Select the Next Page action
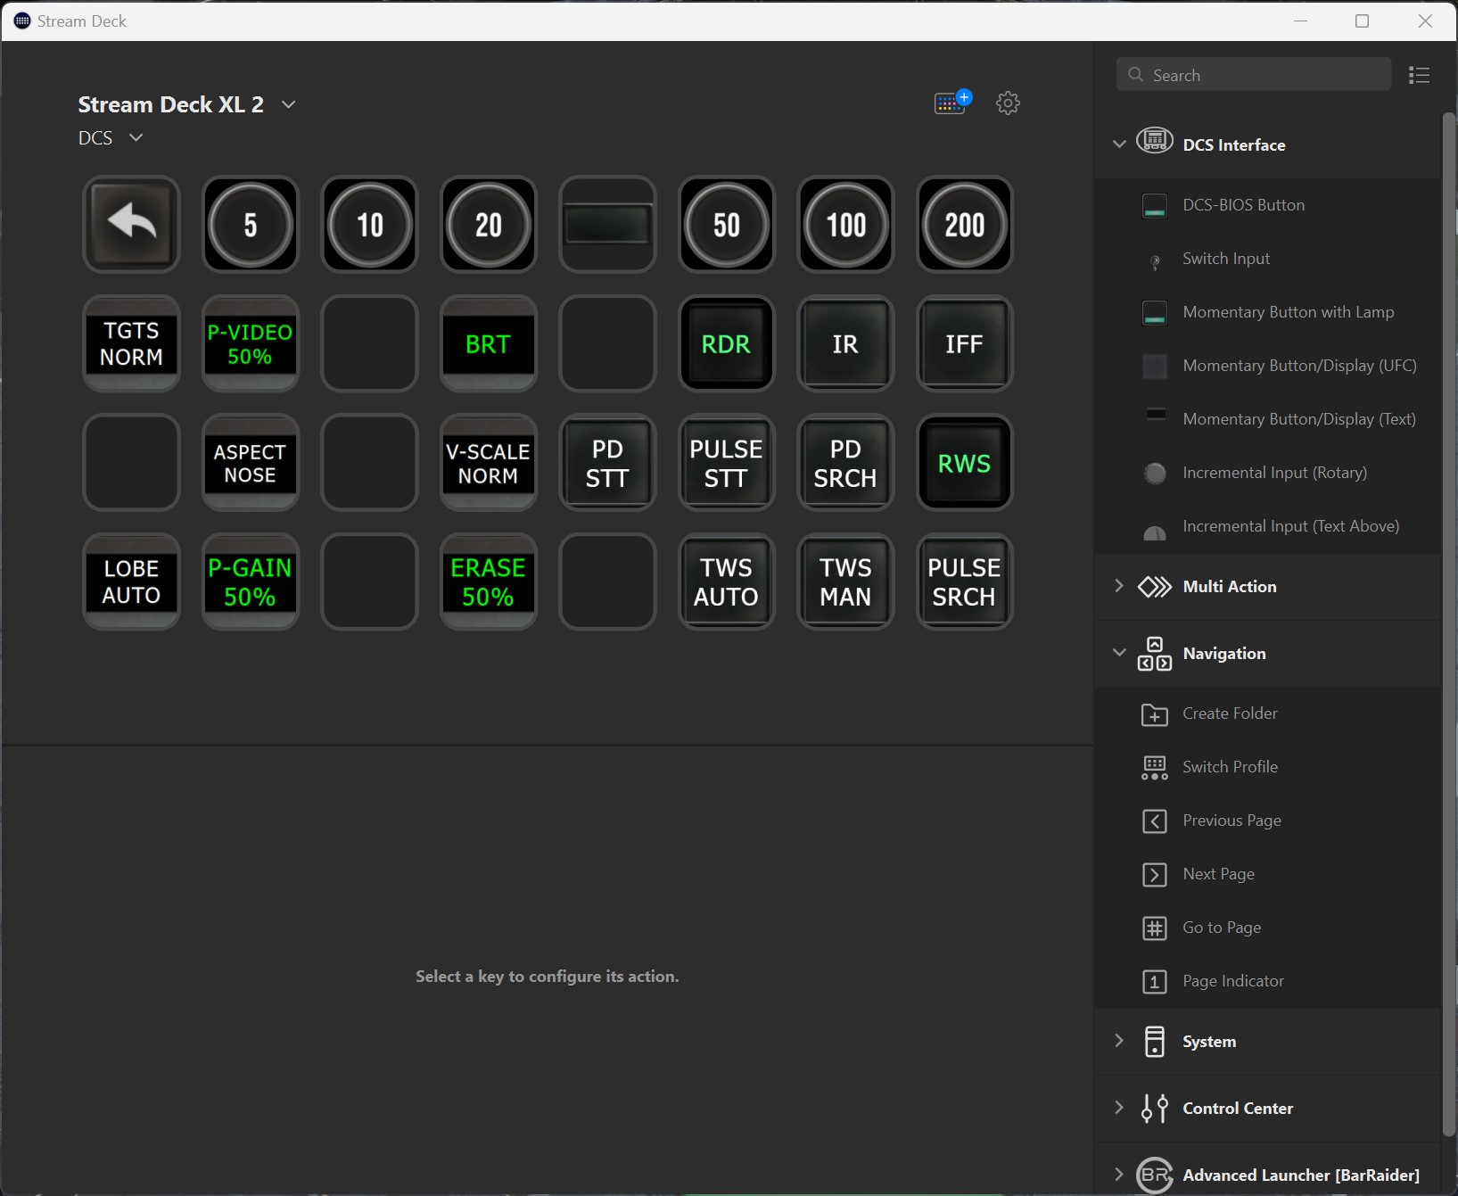 pyautogui.click(x=1218, y=874)
